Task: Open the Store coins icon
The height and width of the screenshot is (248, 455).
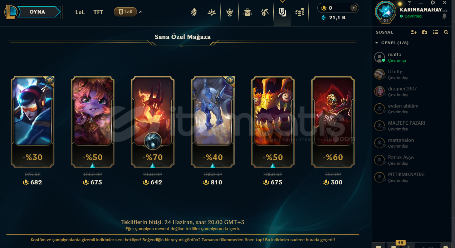Action: coord(300,13)
